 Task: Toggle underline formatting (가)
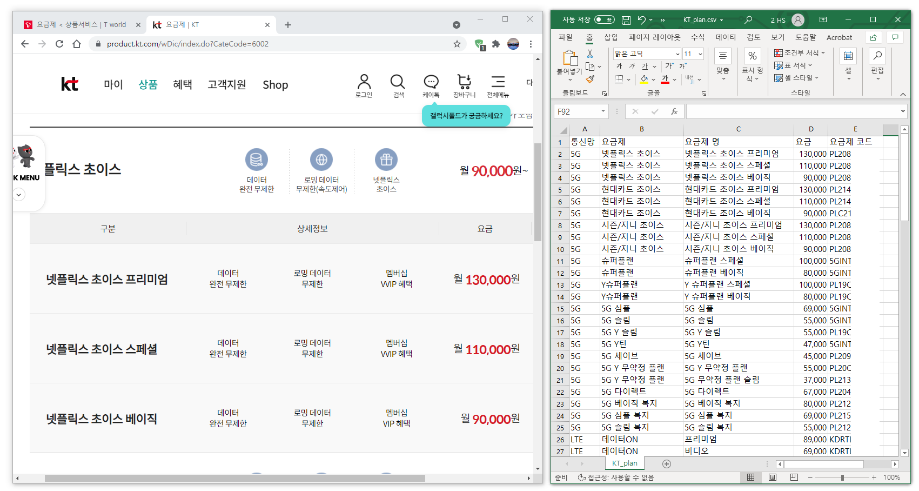click(x=645, y=67)
